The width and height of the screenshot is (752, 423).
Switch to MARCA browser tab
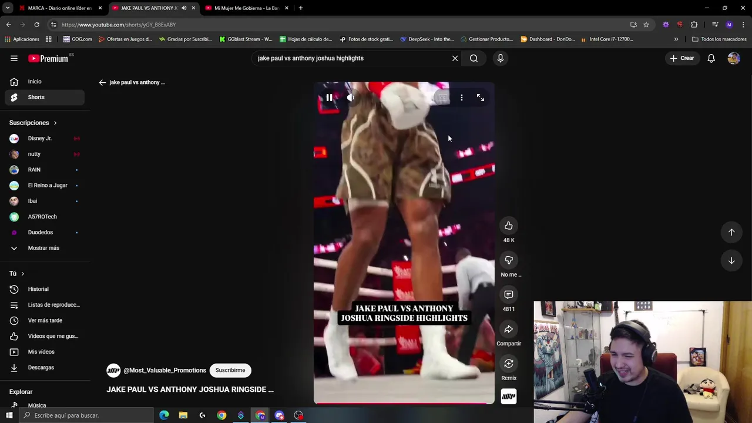tap(60, 8)
